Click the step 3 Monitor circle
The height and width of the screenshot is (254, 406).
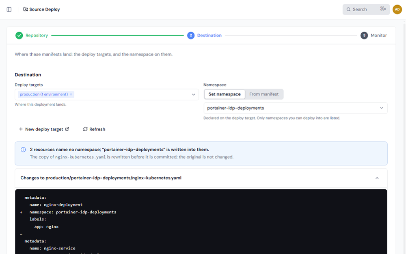pos(364,35)
